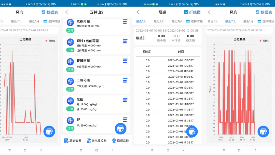Open 选择时段 date picker on 烟感 screen

pyautogui.click(x=194, y=21)
